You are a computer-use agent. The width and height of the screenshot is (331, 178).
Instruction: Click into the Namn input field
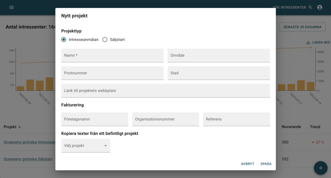pos(112,56)
